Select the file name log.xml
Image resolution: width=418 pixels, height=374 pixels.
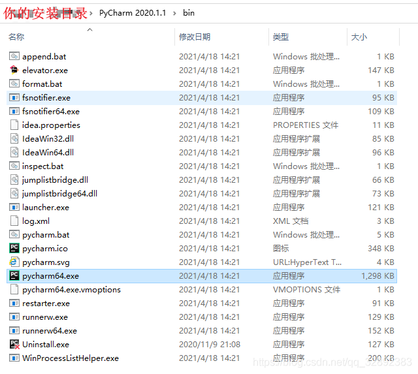(36, 221)
